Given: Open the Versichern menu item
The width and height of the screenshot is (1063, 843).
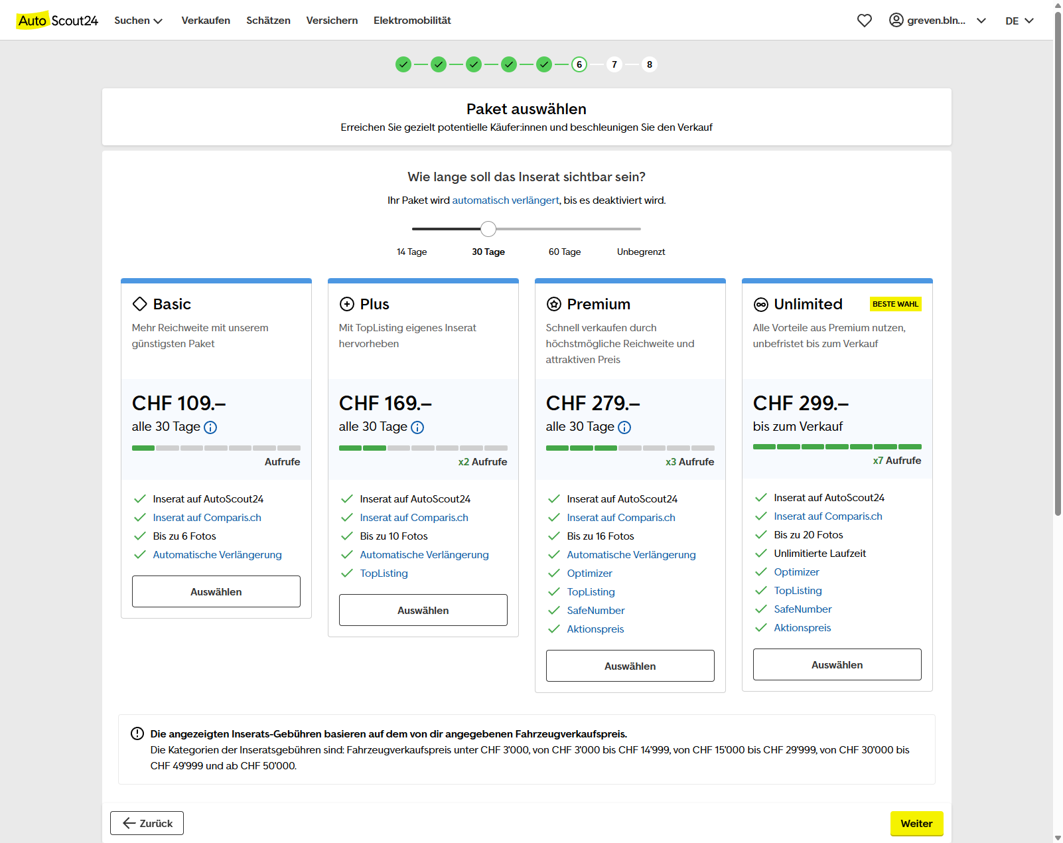Looking at the screenshot, I should tap(332, 21).
